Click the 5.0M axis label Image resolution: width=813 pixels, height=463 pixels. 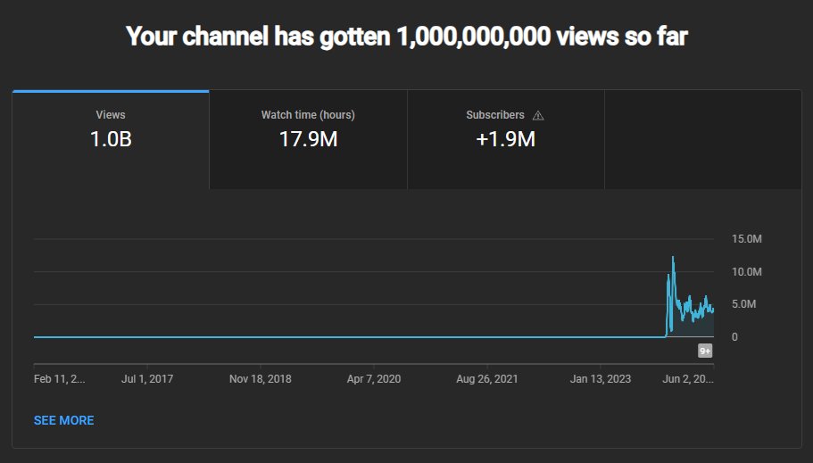pos(743,304)
